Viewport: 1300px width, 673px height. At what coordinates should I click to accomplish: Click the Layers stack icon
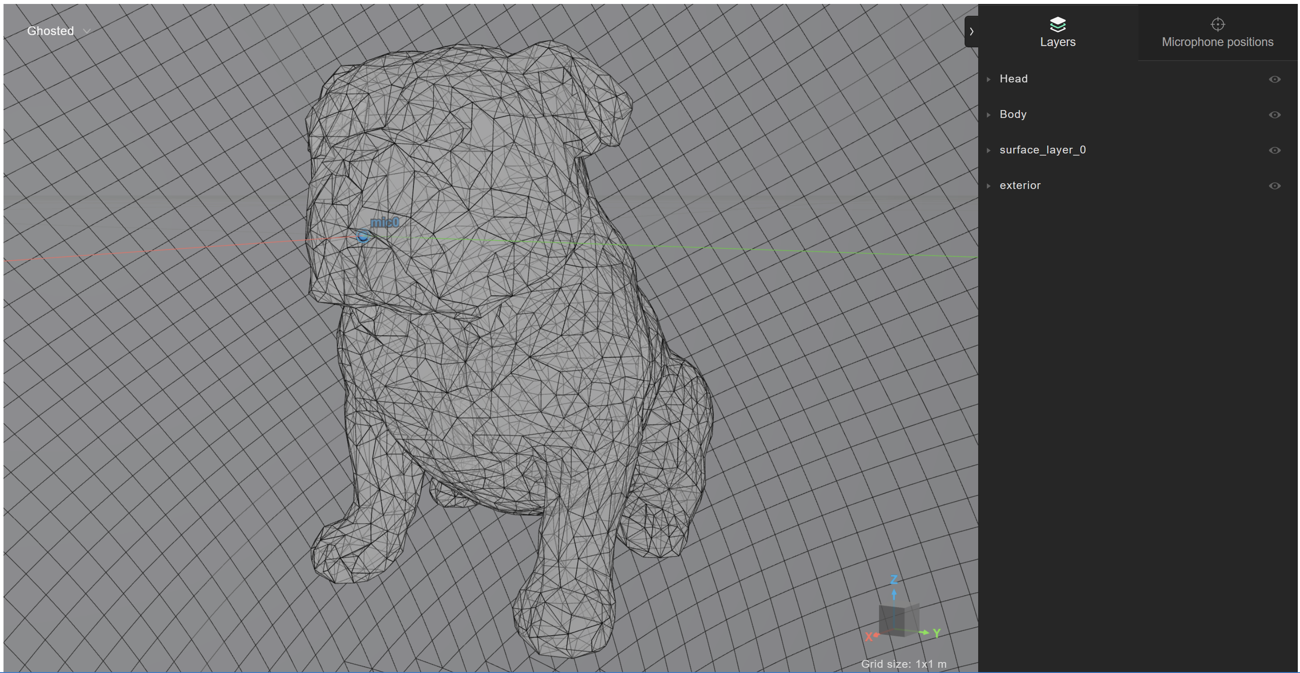click(1058, 24)
